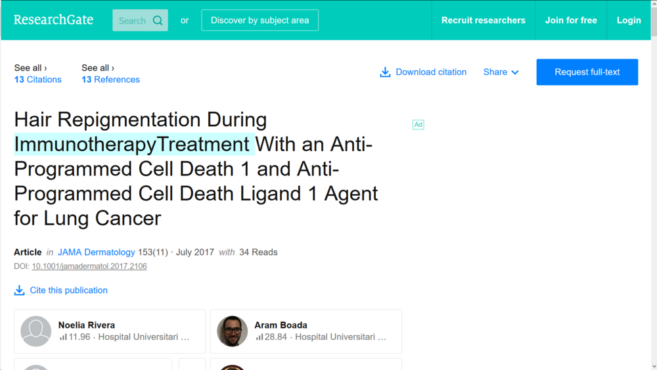The image size is (657, 370).
Task: Expand the Share dropdown
Action: tap(501, 72)
